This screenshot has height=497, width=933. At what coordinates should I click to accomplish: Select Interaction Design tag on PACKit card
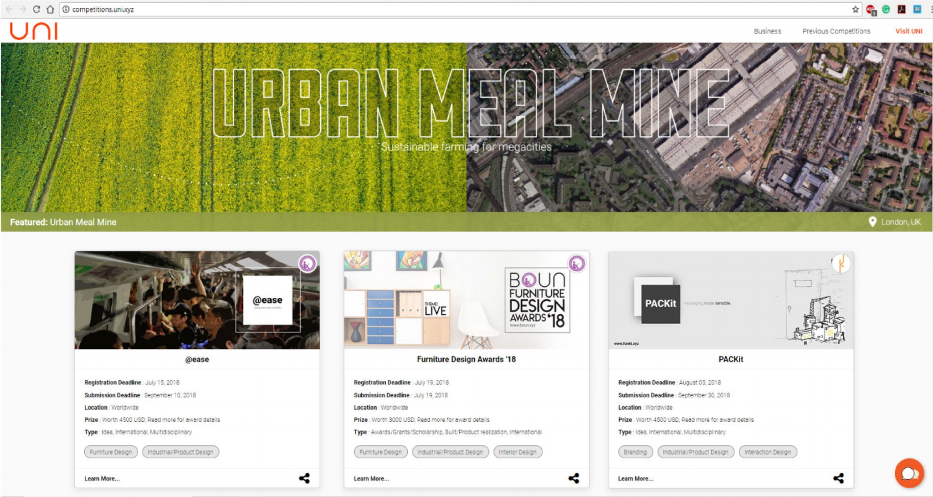coord(768,452)
